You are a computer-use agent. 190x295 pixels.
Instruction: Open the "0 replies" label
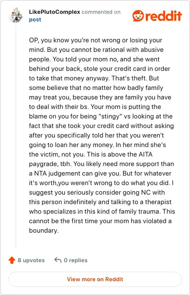(76, 260)
